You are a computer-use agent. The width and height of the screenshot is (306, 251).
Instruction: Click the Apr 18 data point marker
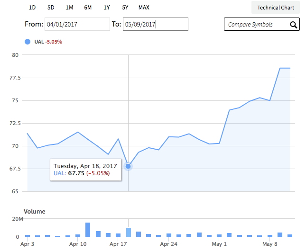(x=128, y=166)
